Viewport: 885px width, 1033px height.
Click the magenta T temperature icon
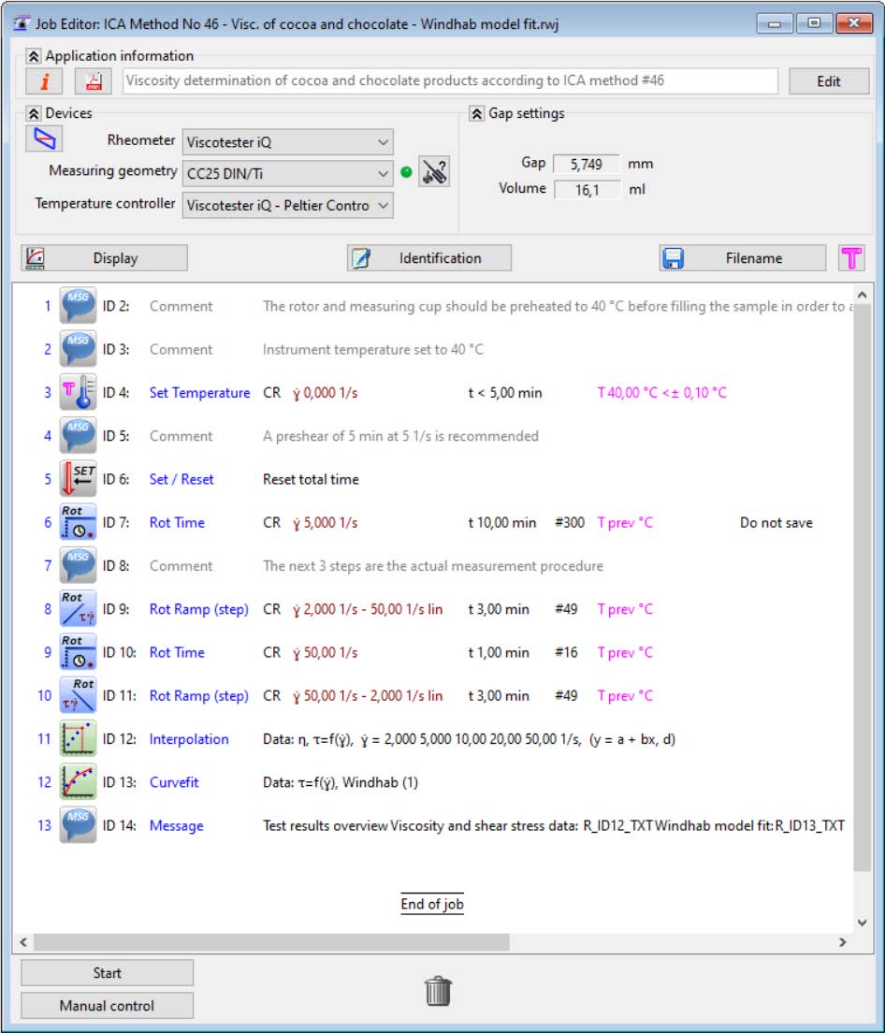pos(850,258)
